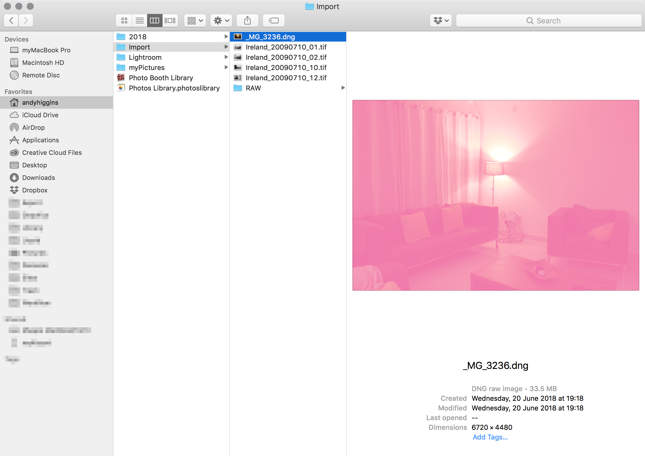Click the Ireland_20090710_12.tif file icon
The width and height of the screenshot is (645, 456).
click(238, 77)
